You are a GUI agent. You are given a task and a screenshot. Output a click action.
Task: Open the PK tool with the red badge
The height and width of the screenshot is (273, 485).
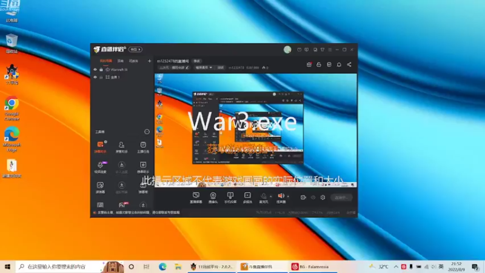tap(122, 205)
